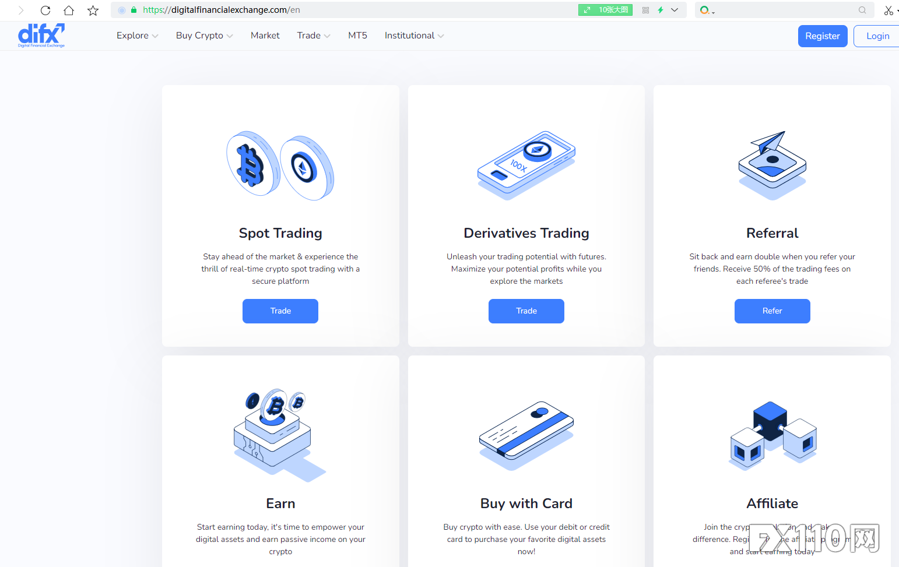The height and width of the screenshot is (567, 899).
Task: Bookmark this page with the star icon
Action: 93,10
